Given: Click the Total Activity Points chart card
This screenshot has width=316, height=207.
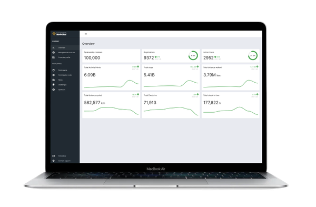Looking at the screenshot, I should (x=111, y=77).
